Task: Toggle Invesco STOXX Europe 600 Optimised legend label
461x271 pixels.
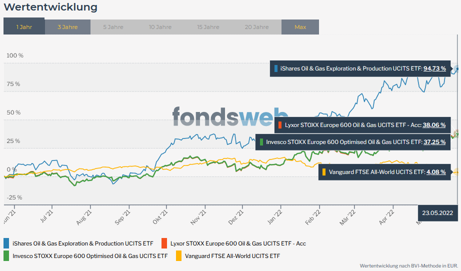Action: tap(90, 256)
